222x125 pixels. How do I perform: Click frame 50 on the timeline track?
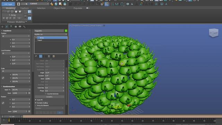pos(112,120)
